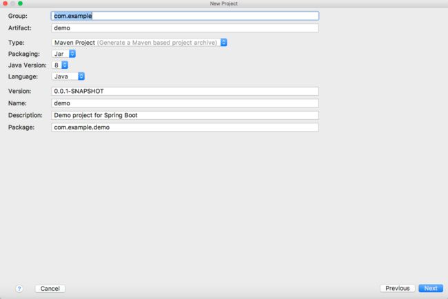Click the Name: label

(17, 103)
